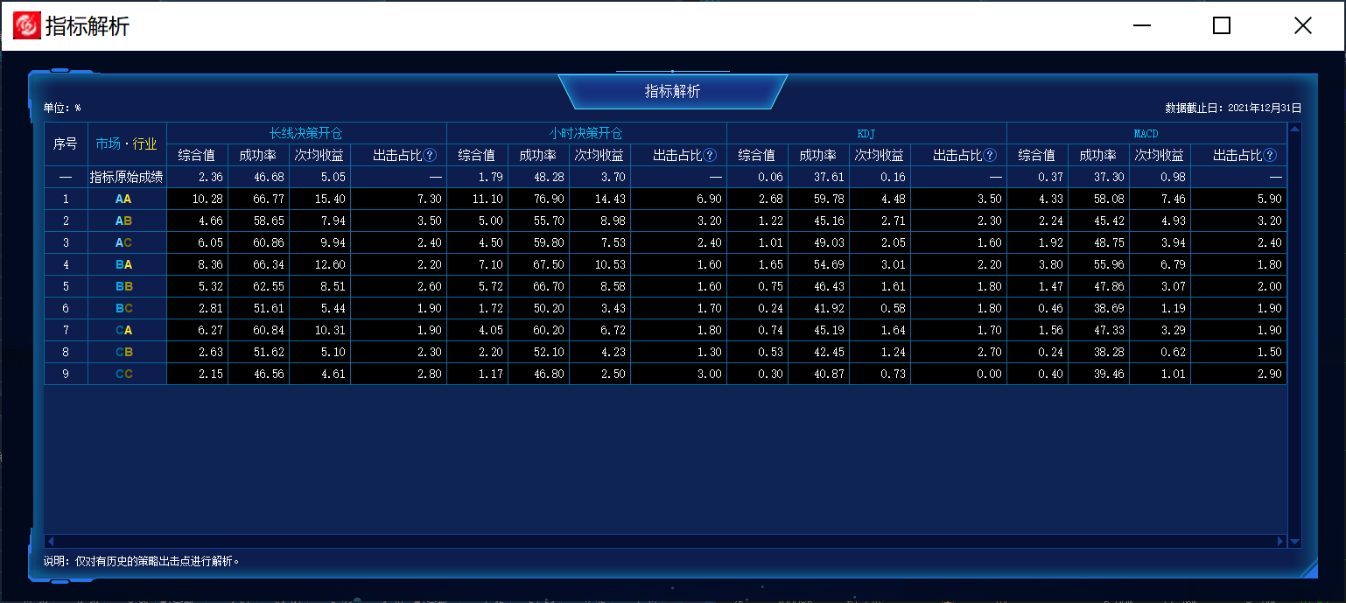
Task: Click the vertical scrollbar up arrow
Action: point(1294,129)
